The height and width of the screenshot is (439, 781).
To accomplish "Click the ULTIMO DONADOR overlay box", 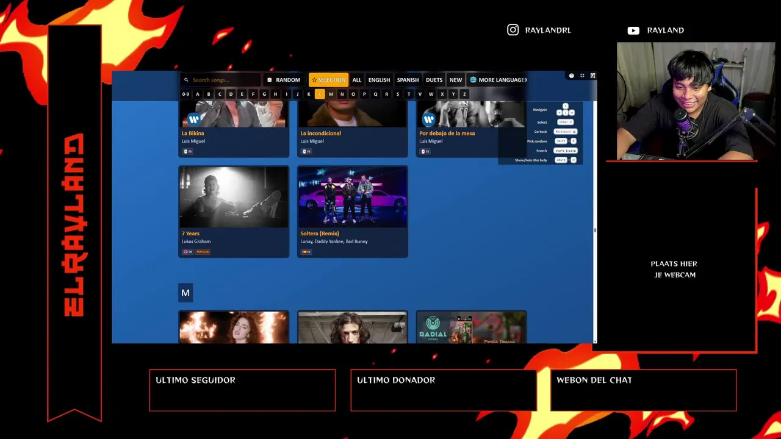I will click(444, 390).
